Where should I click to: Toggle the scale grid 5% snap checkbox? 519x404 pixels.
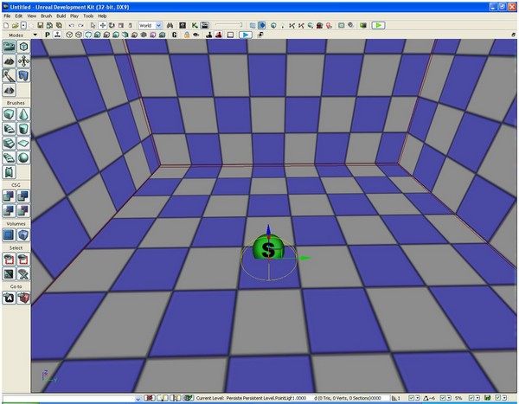471,398
